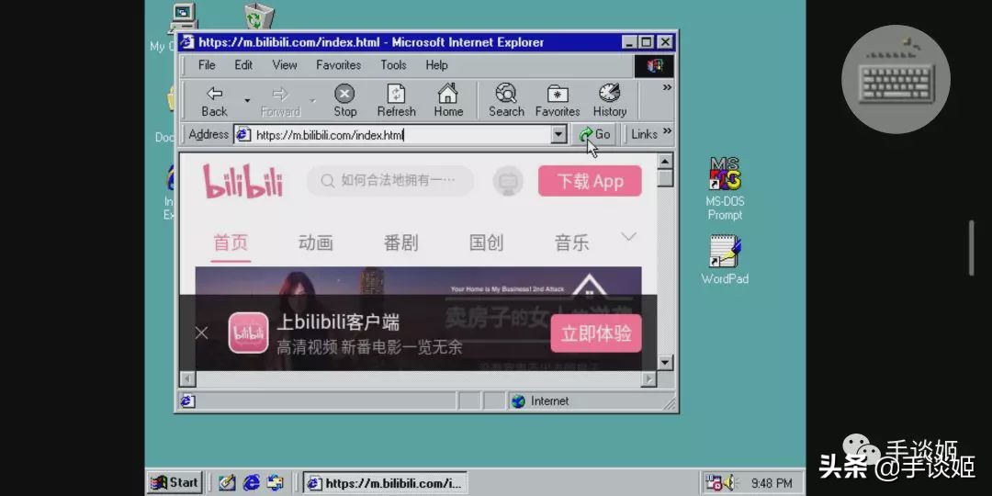Click the vertical scrollbar up arrow
Screen dimensions: 992x496
coord(665,162)
